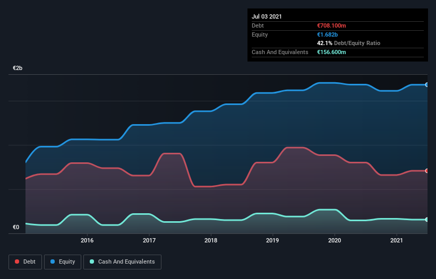This screenshot has width=436, height=279.
Task: Select the teal Cash end-point marker
Action: [x=427, y=220]
